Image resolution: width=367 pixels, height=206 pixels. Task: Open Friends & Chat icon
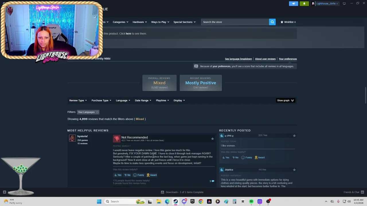coord(362,192)
